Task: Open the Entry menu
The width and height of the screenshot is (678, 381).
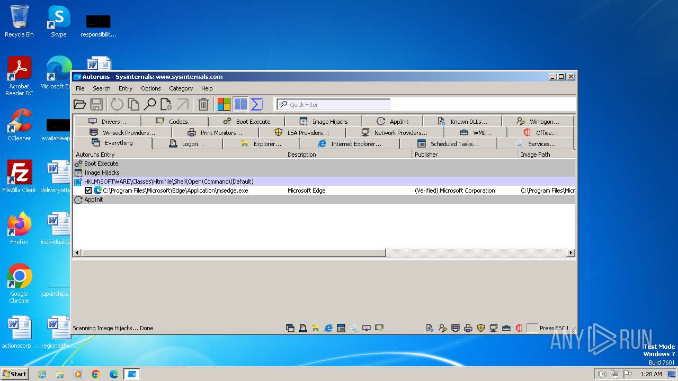Action: pyautogui.click(x=126, y=88)
